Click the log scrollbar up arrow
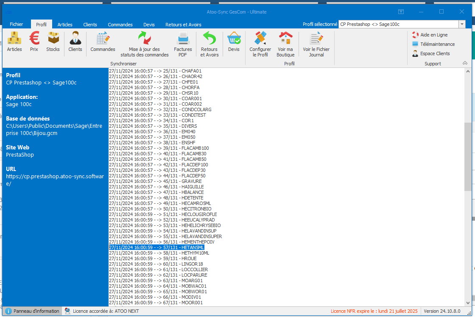Viewport: 475px width, 317px height. (468, 72)
